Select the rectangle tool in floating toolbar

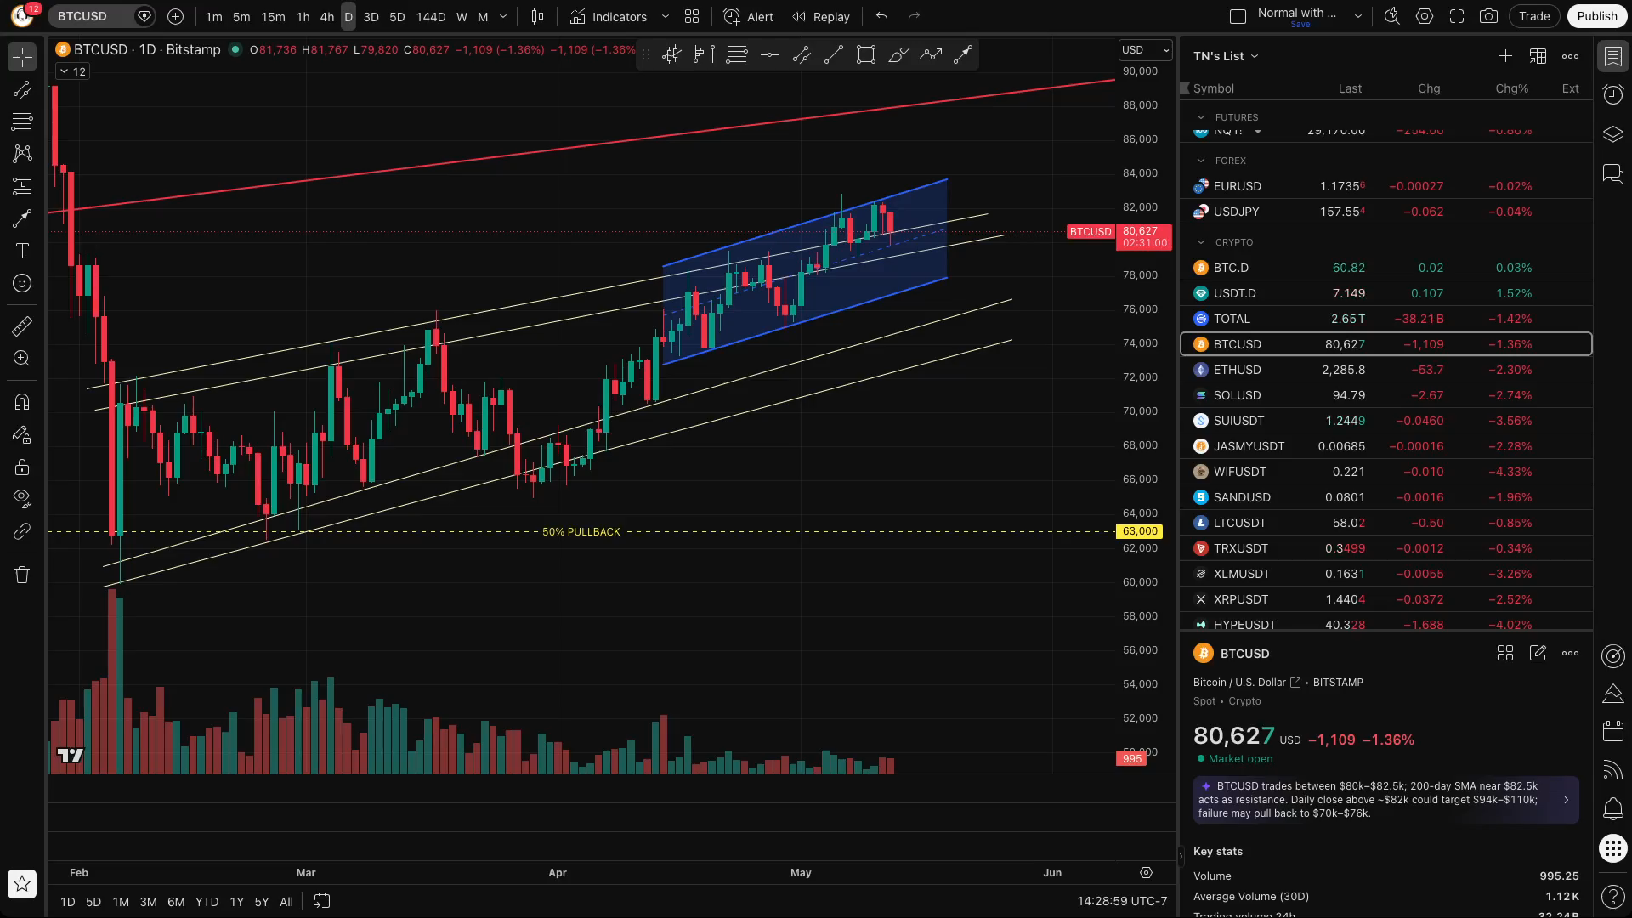pyautogui.click(x=866, y=55)
